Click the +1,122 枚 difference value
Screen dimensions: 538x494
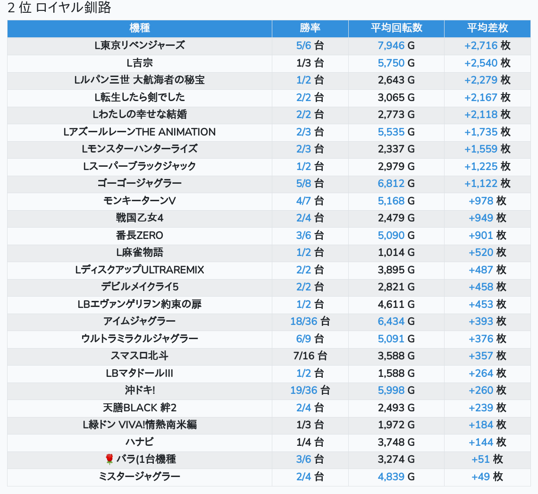[487, 184]
